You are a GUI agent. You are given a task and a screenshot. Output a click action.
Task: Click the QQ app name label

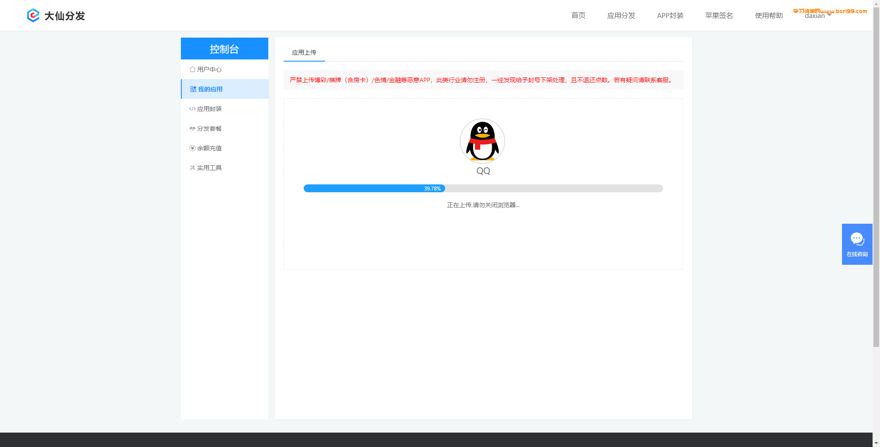(x=483, y=171)
